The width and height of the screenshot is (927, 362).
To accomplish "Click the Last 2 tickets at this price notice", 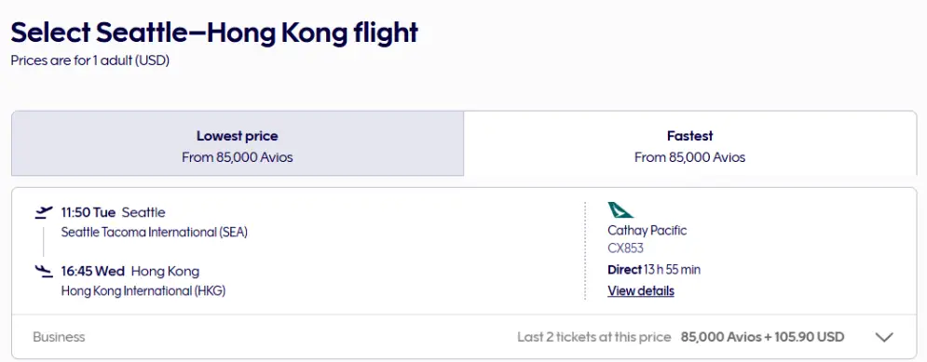I will [594, 337].
